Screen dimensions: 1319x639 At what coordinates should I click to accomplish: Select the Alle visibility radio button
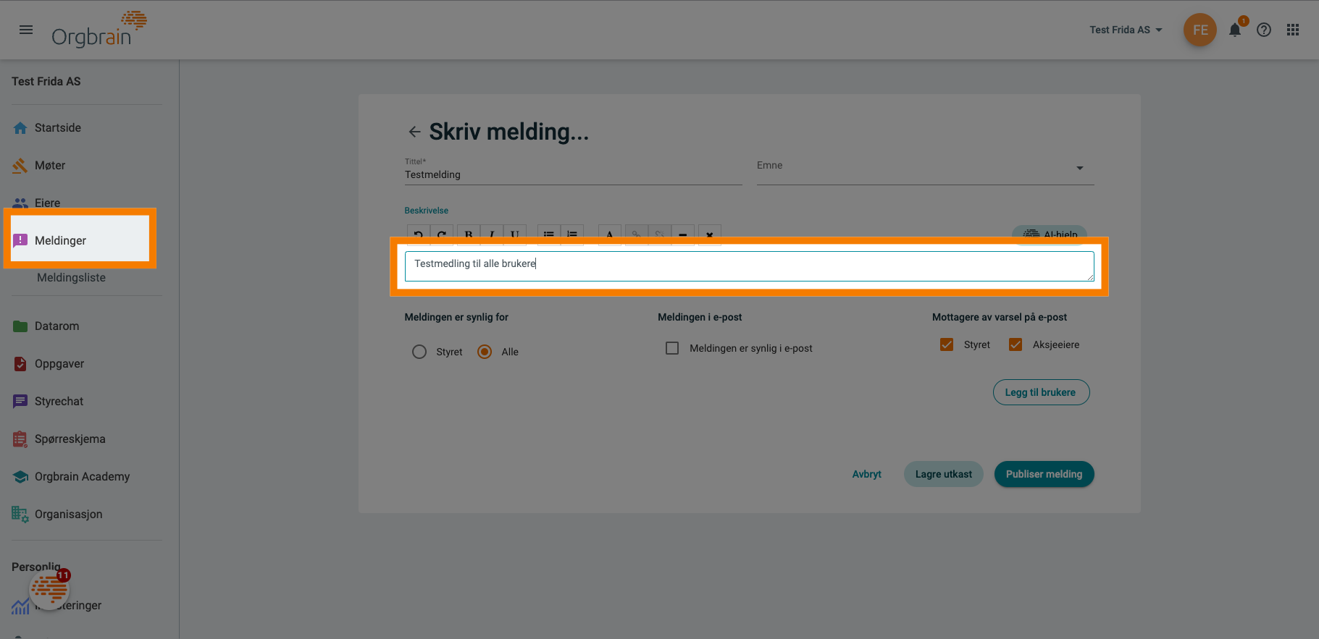point(485,352)
